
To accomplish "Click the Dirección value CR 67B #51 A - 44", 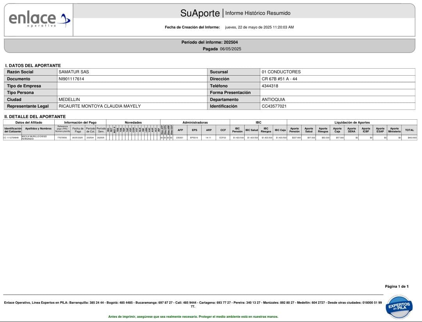I will point(279,79).
